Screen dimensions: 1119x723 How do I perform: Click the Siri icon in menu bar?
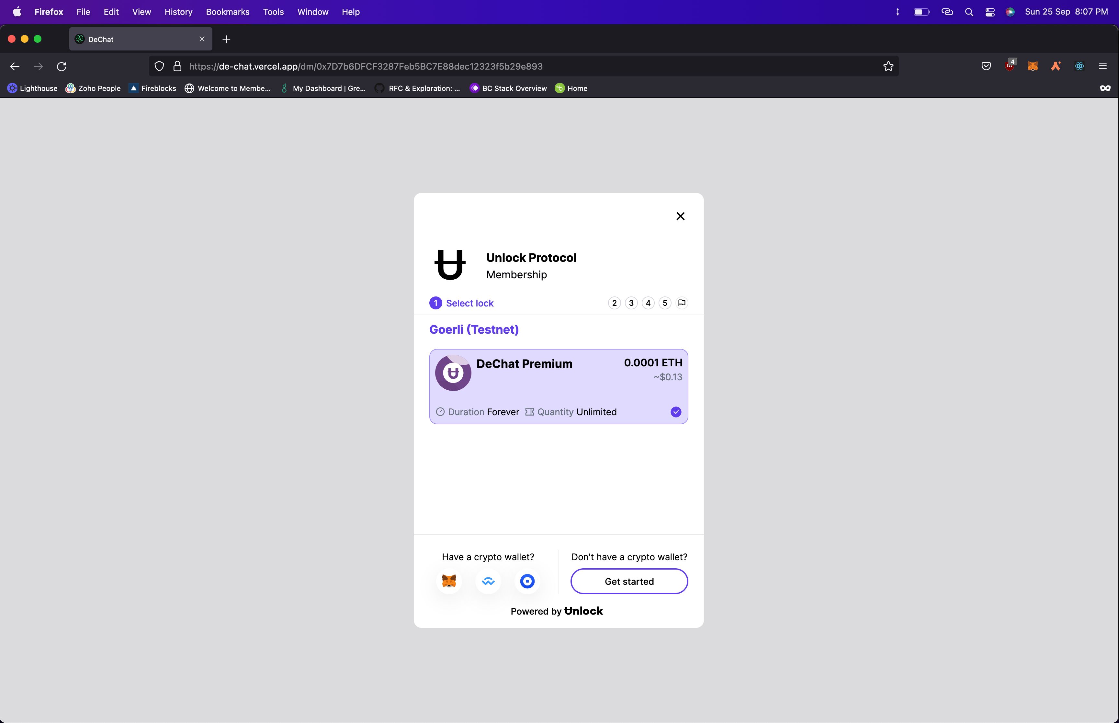tap(1010, 12)
